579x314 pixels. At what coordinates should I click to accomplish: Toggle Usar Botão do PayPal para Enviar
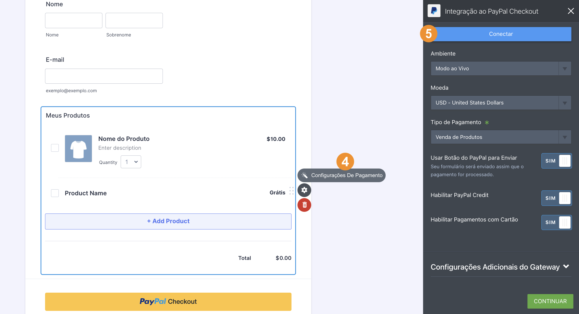556,161
